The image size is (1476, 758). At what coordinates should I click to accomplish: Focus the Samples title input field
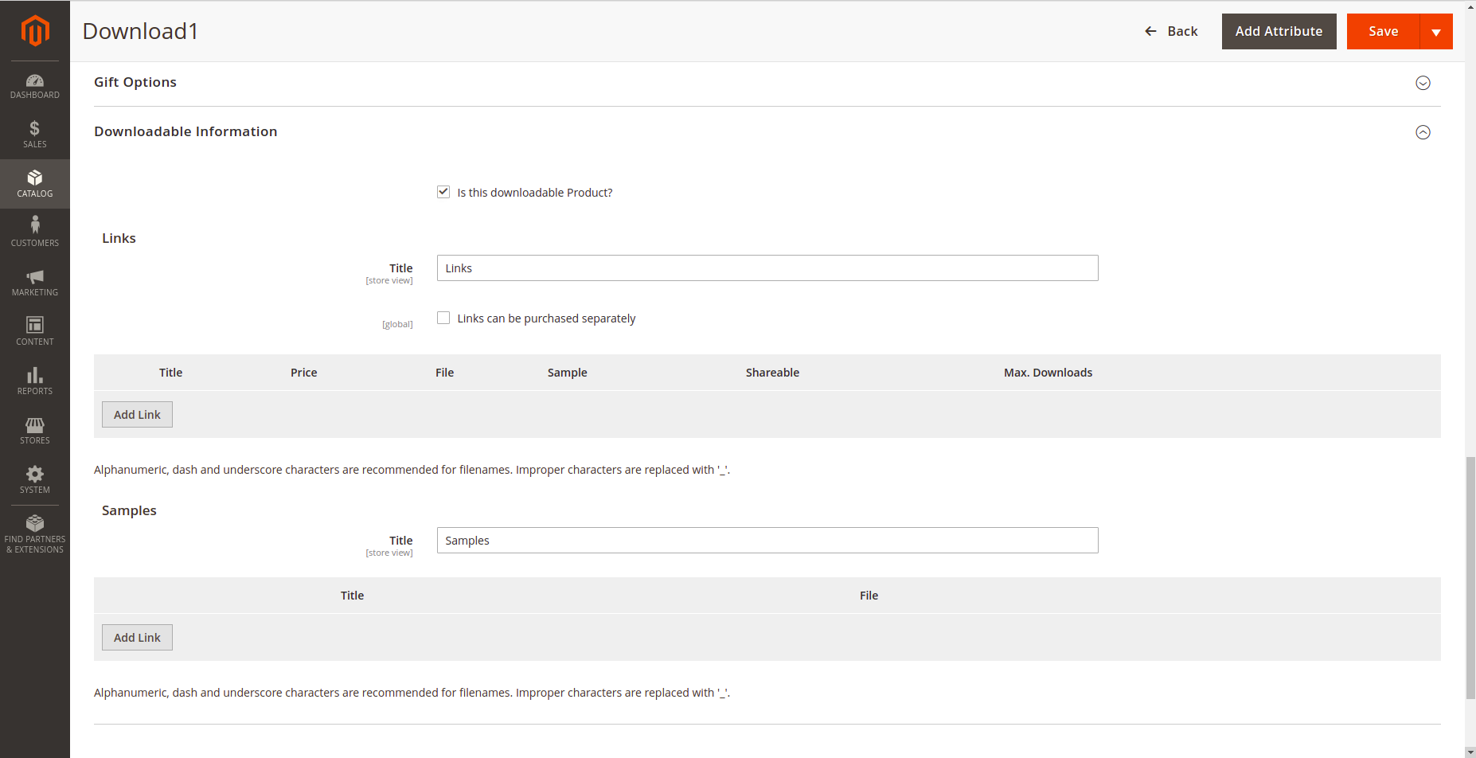tap(767, 541)
